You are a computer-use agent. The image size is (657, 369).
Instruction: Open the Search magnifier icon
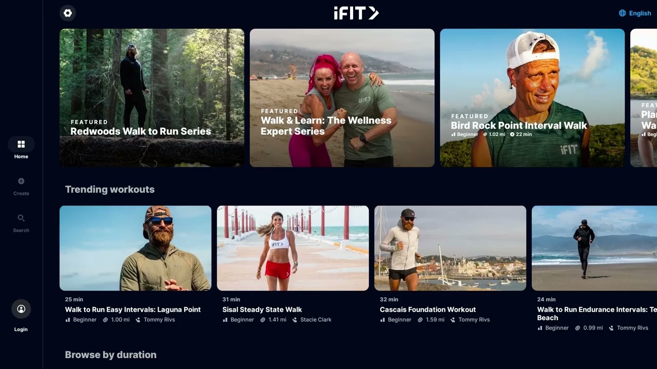21,218
